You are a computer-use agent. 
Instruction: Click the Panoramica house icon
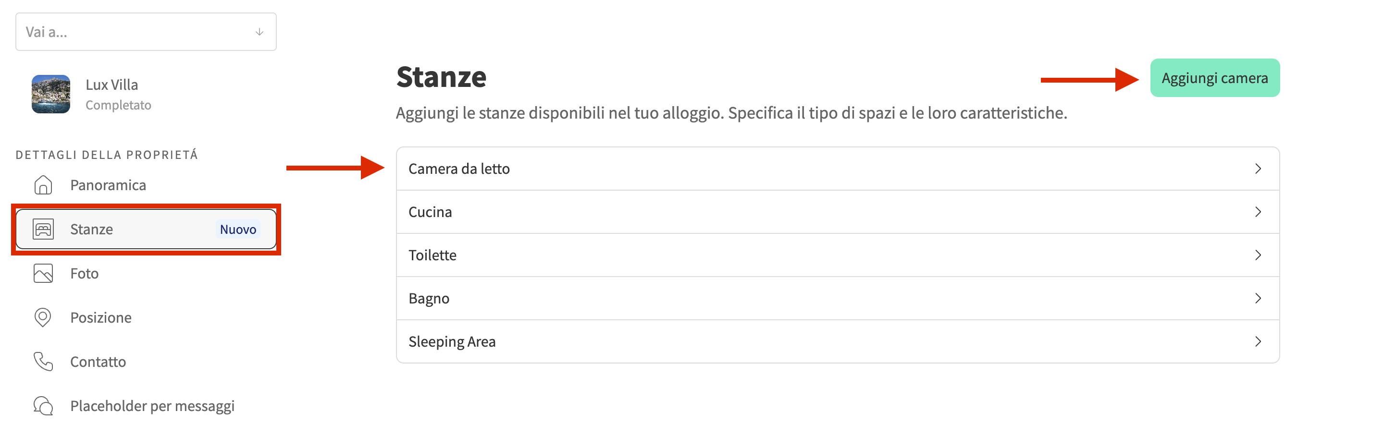click(x=43, y=185)
